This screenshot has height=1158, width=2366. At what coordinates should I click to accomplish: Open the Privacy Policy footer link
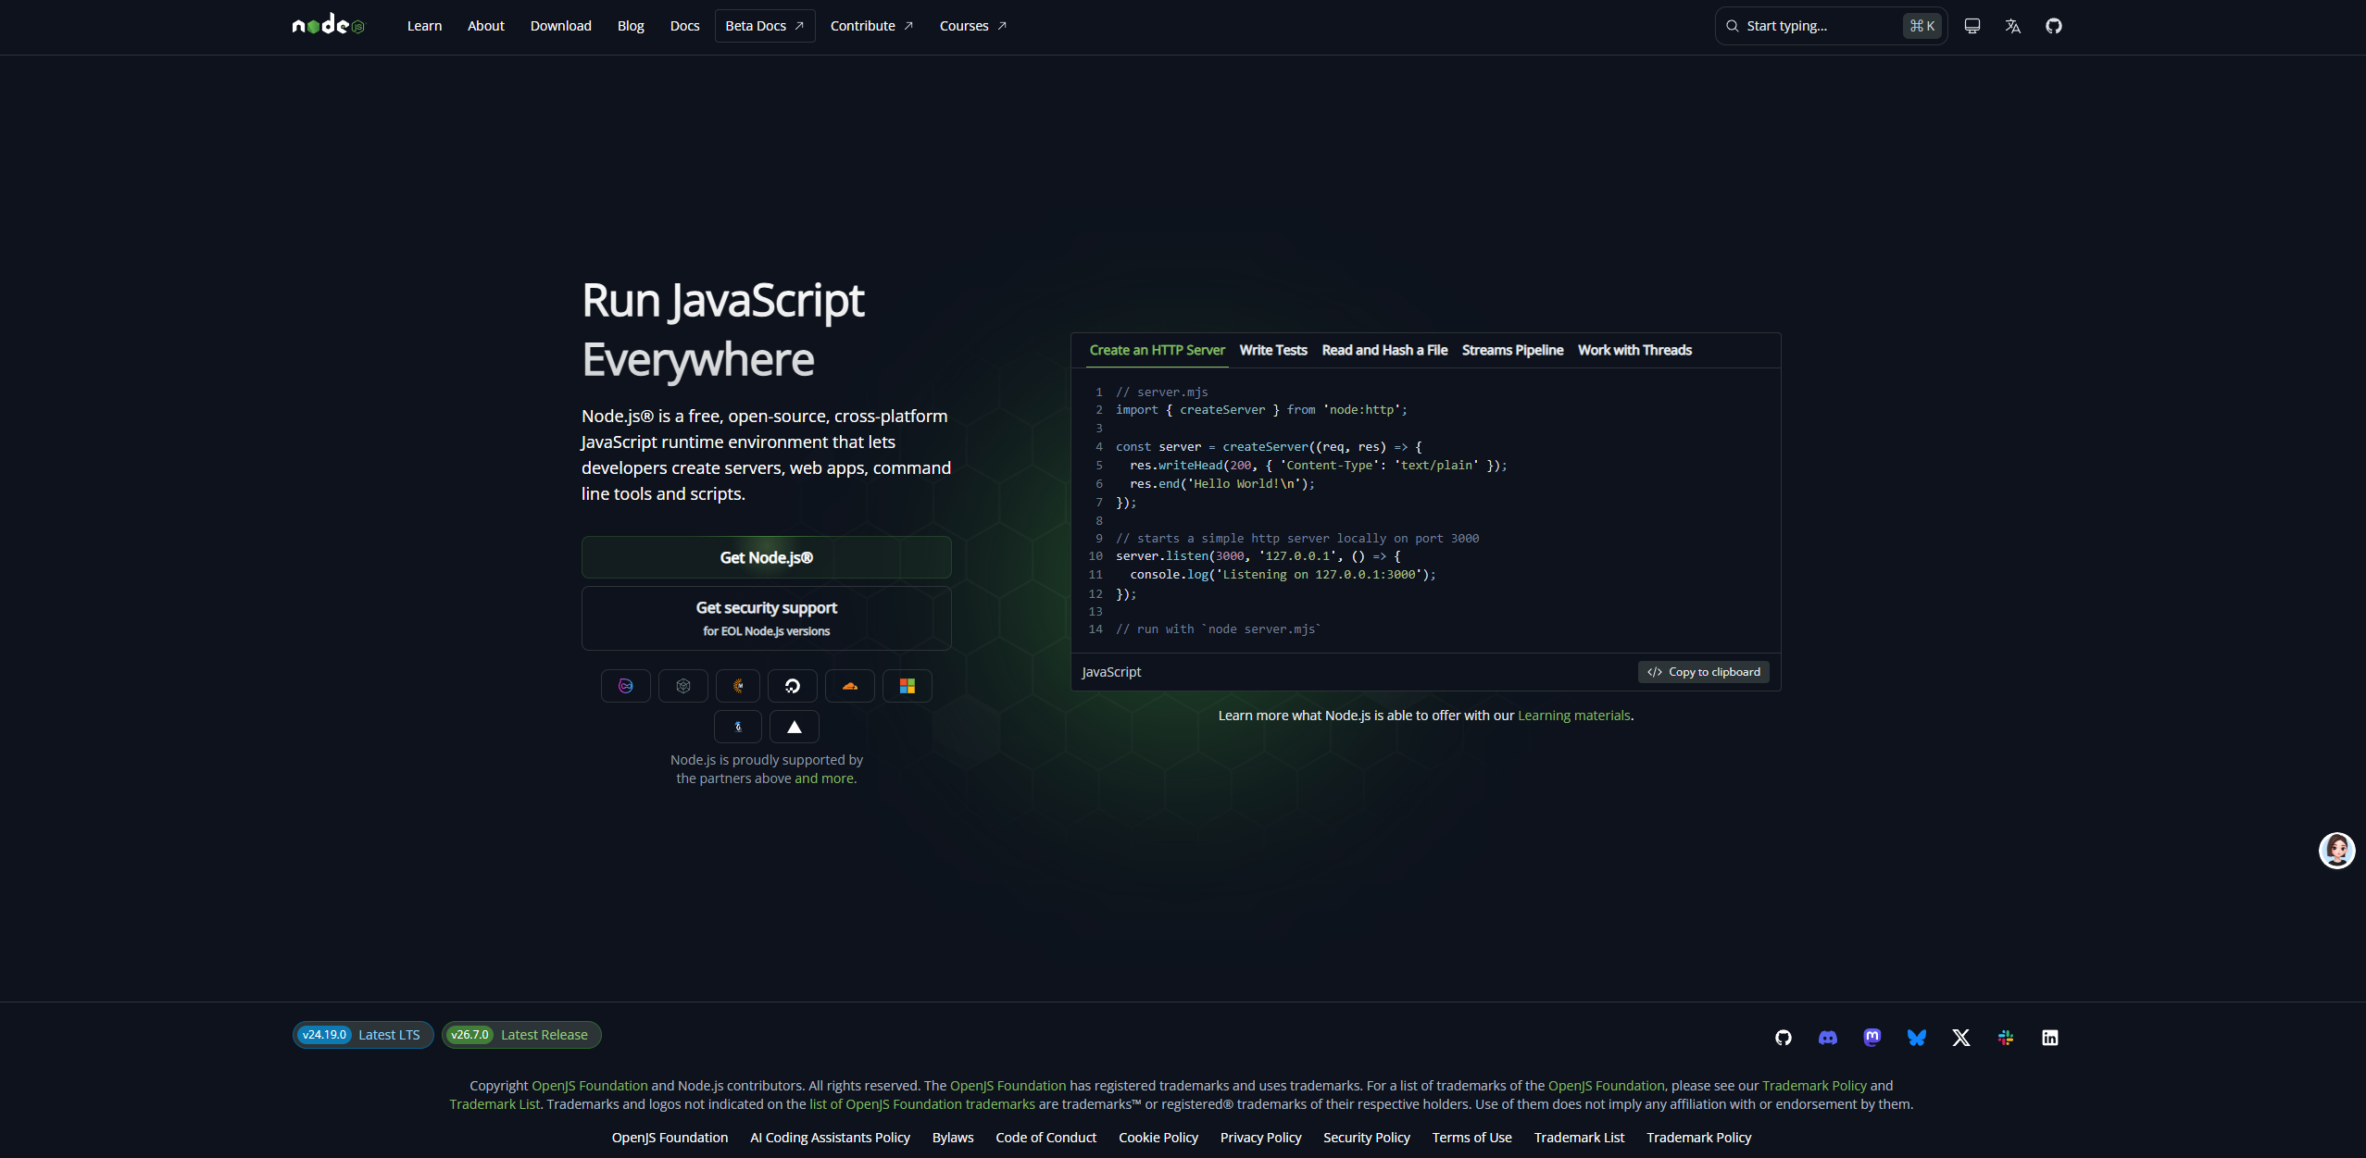1261,1138
